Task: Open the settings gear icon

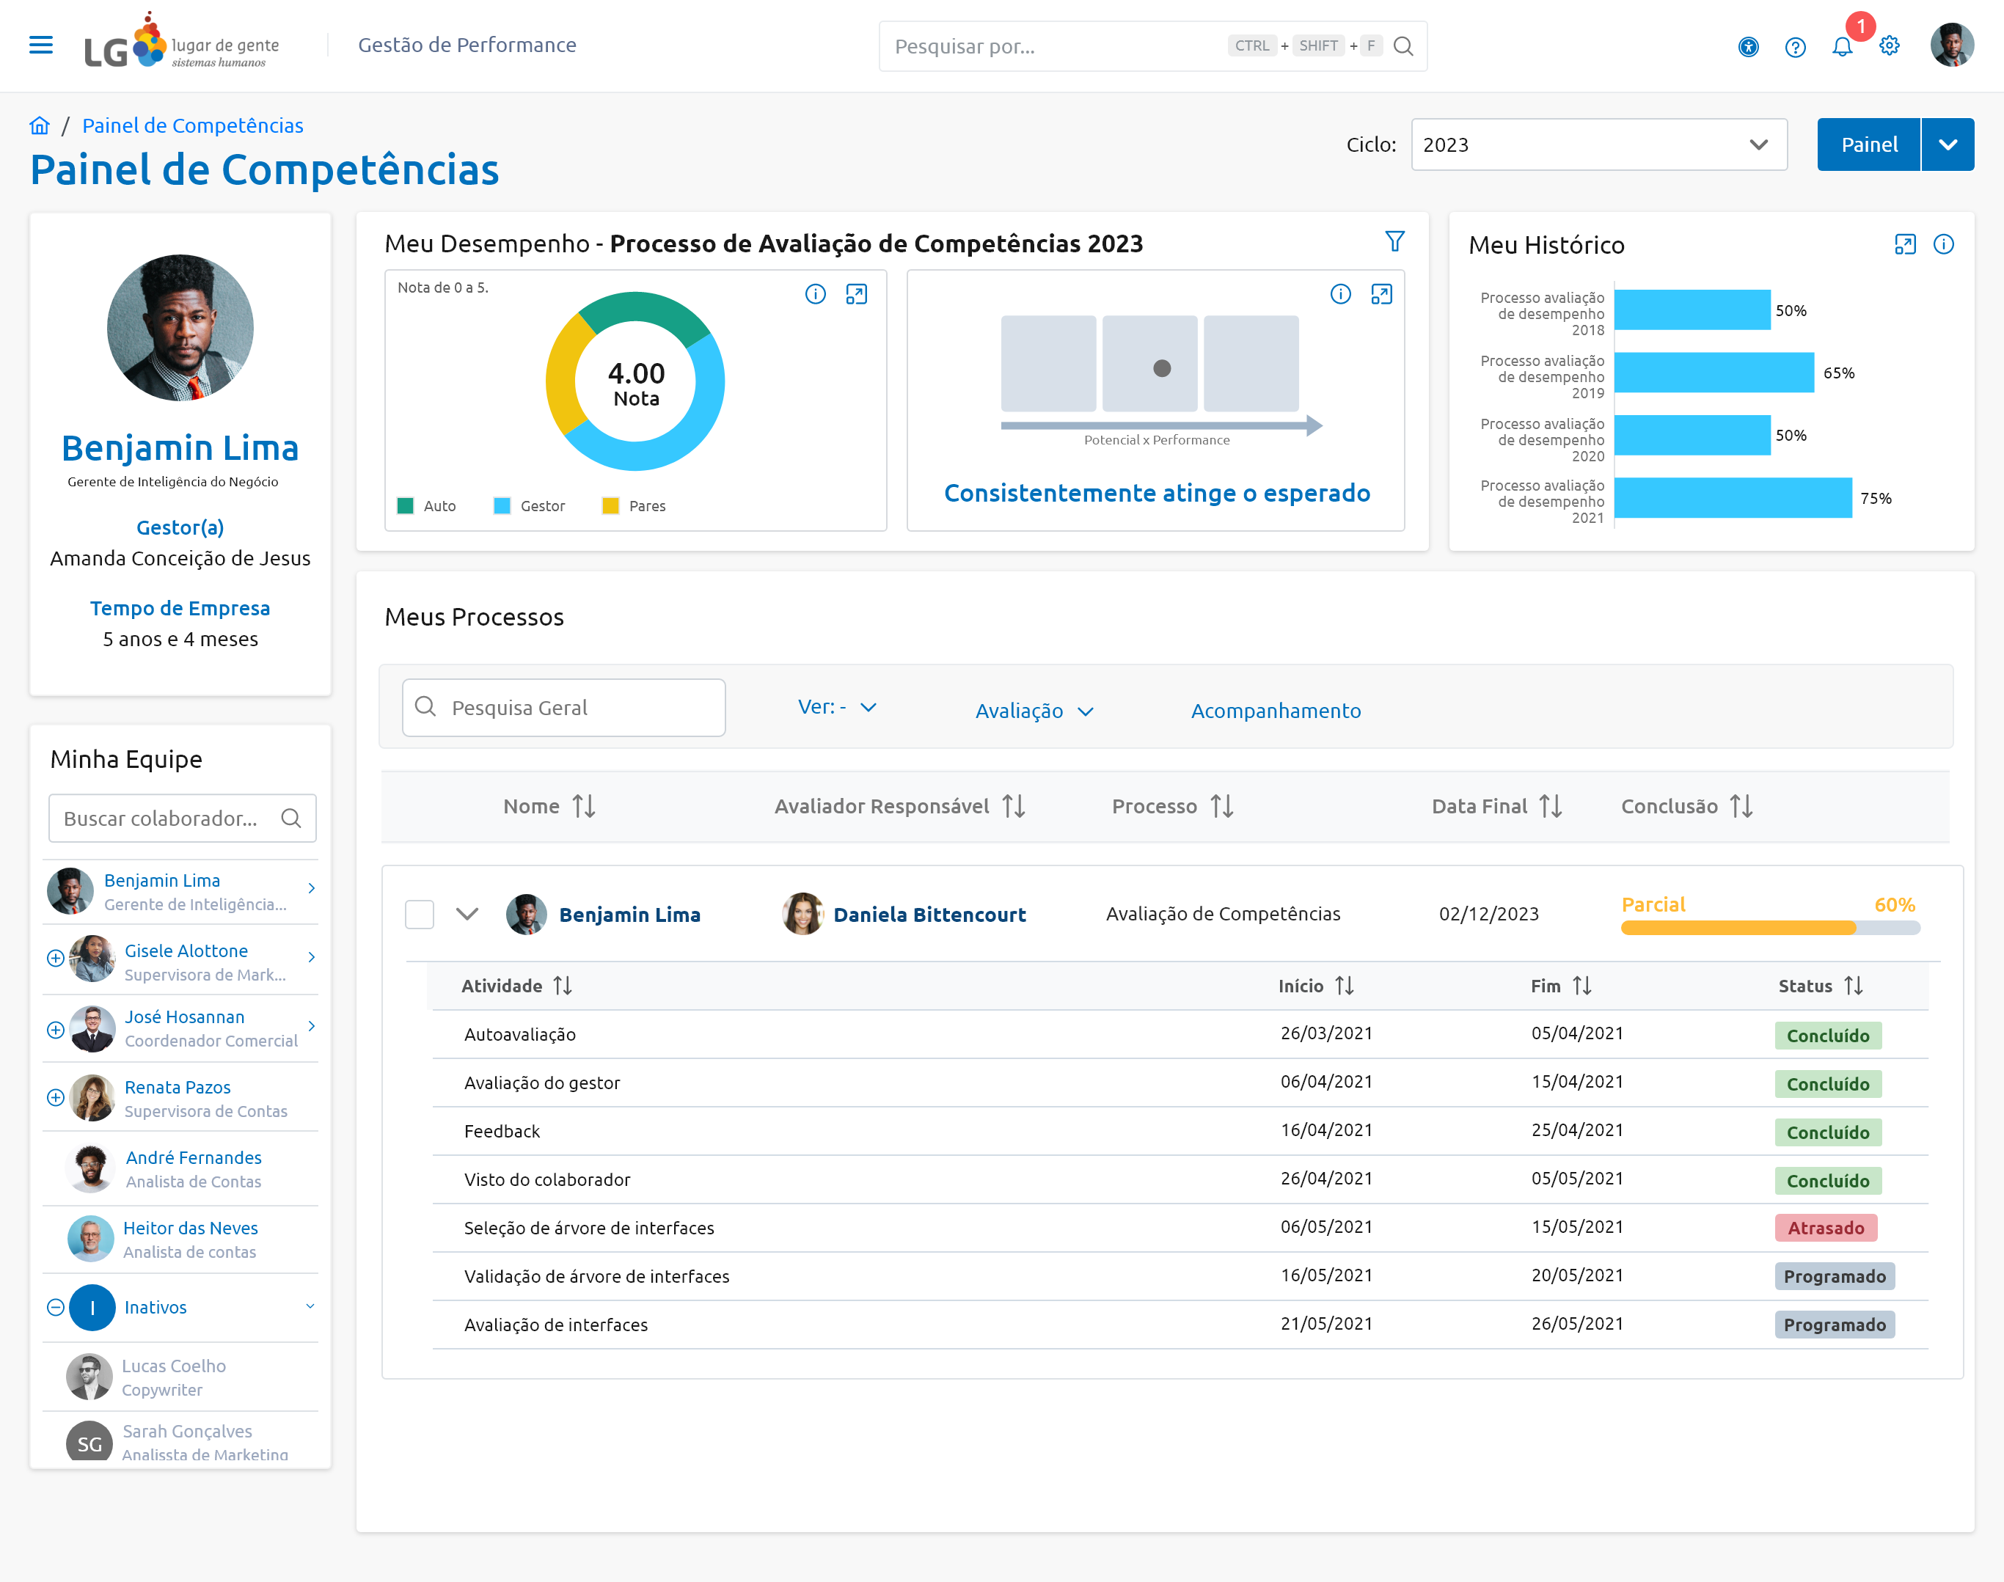Action: [1889, 45]
